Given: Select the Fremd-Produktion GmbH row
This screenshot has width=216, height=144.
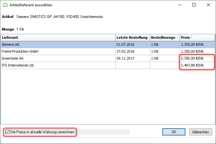Looking at the screenshot, I should [108, 51].
